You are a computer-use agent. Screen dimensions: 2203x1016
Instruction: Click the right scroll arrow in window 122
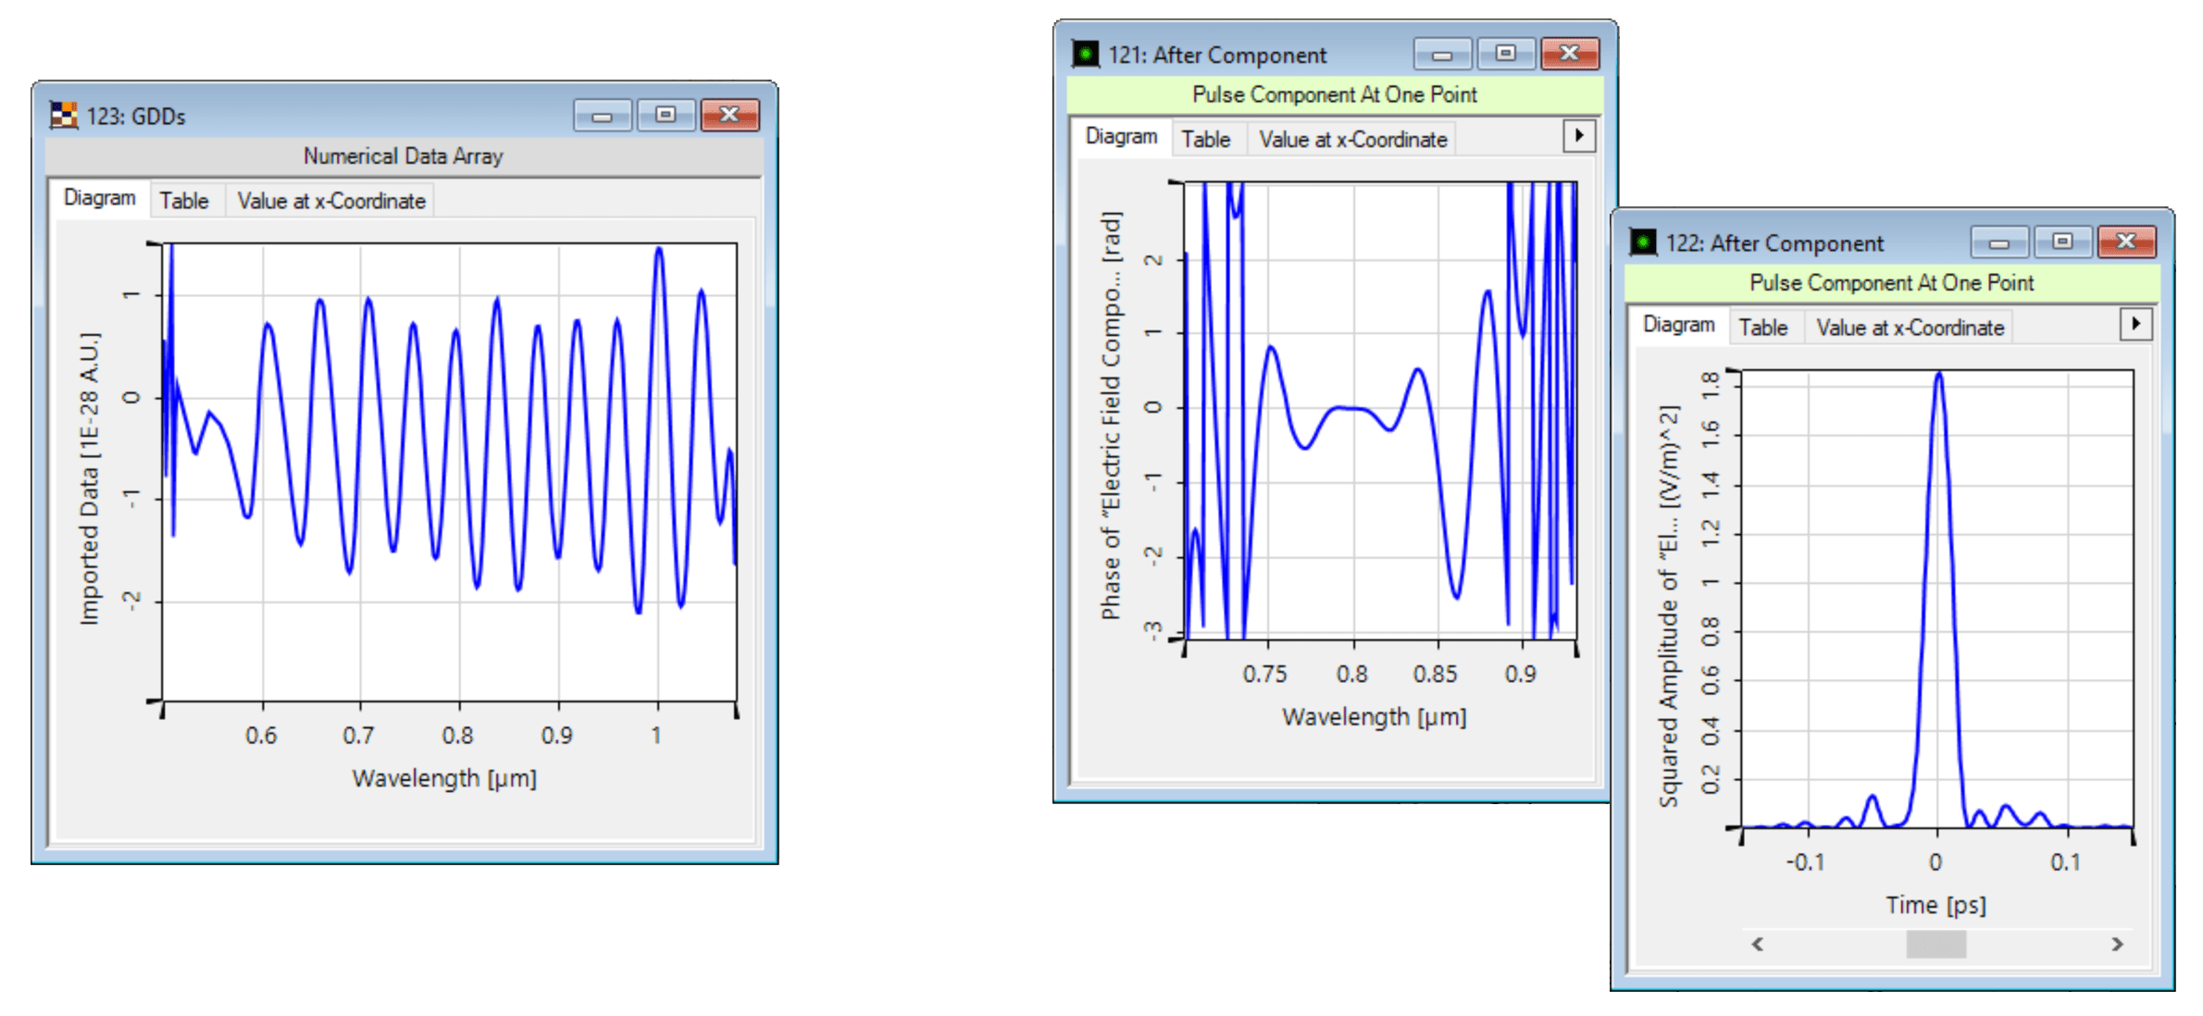coord(2118,945)
